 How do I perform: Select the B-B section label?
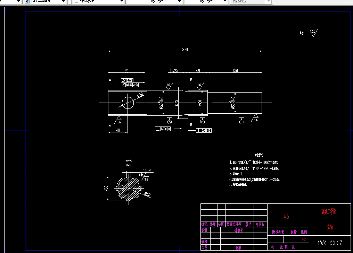(129, 165)
